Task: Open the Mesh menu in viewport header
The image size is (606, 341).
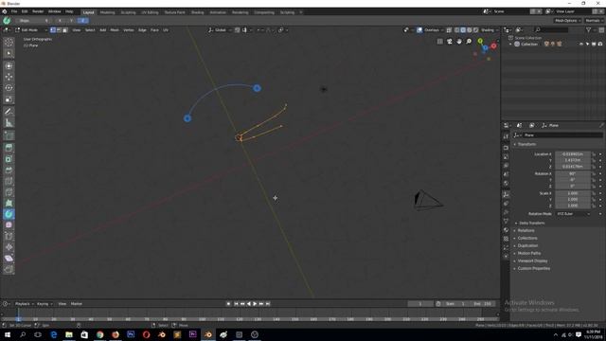Action: point(115,29)
